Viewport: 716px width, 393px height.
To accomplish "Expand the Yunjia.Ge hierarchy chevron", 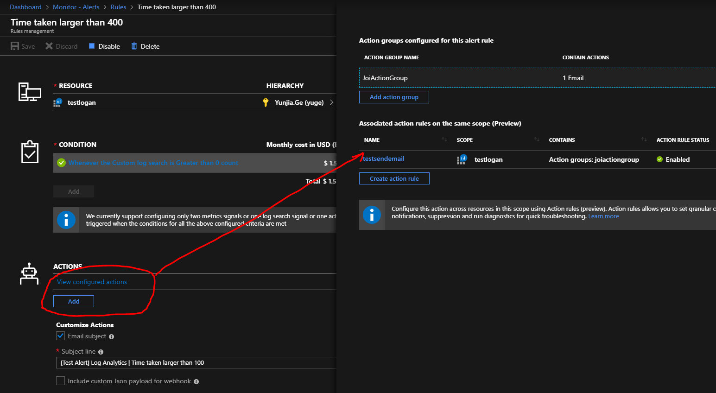I will click(331, 102).
